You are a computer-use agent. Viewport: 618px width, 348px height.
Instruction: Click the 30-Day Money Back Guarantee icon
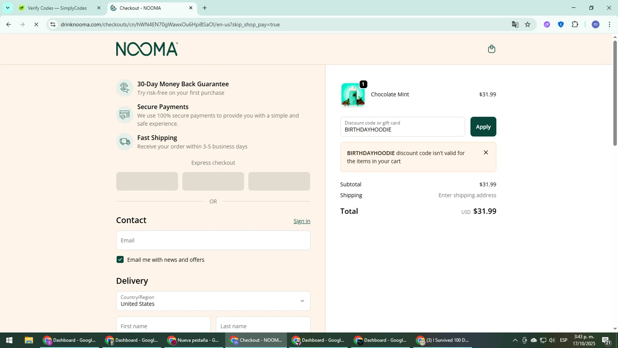[124, 88]
